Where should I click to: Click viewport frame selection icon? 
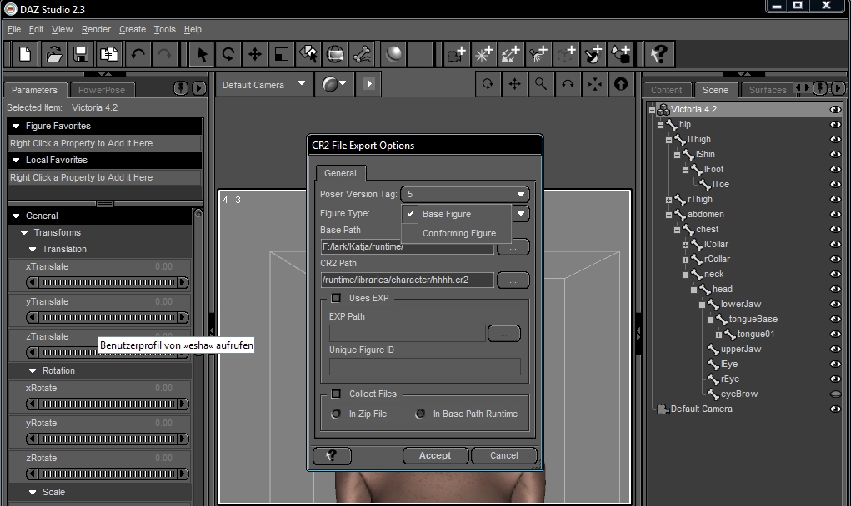(x=594, y=84)
